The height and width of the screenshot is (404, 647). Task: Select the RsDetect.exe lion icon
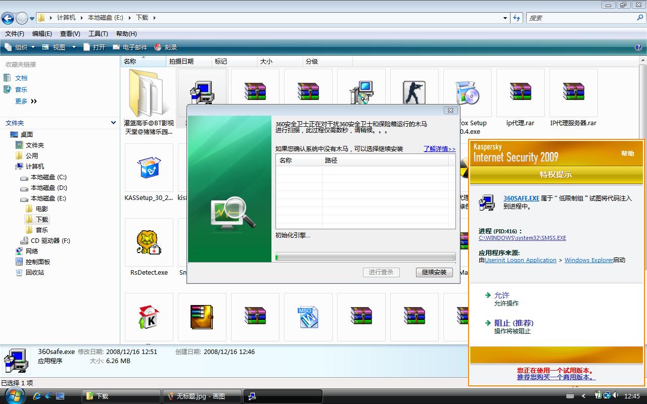[149, 242]
